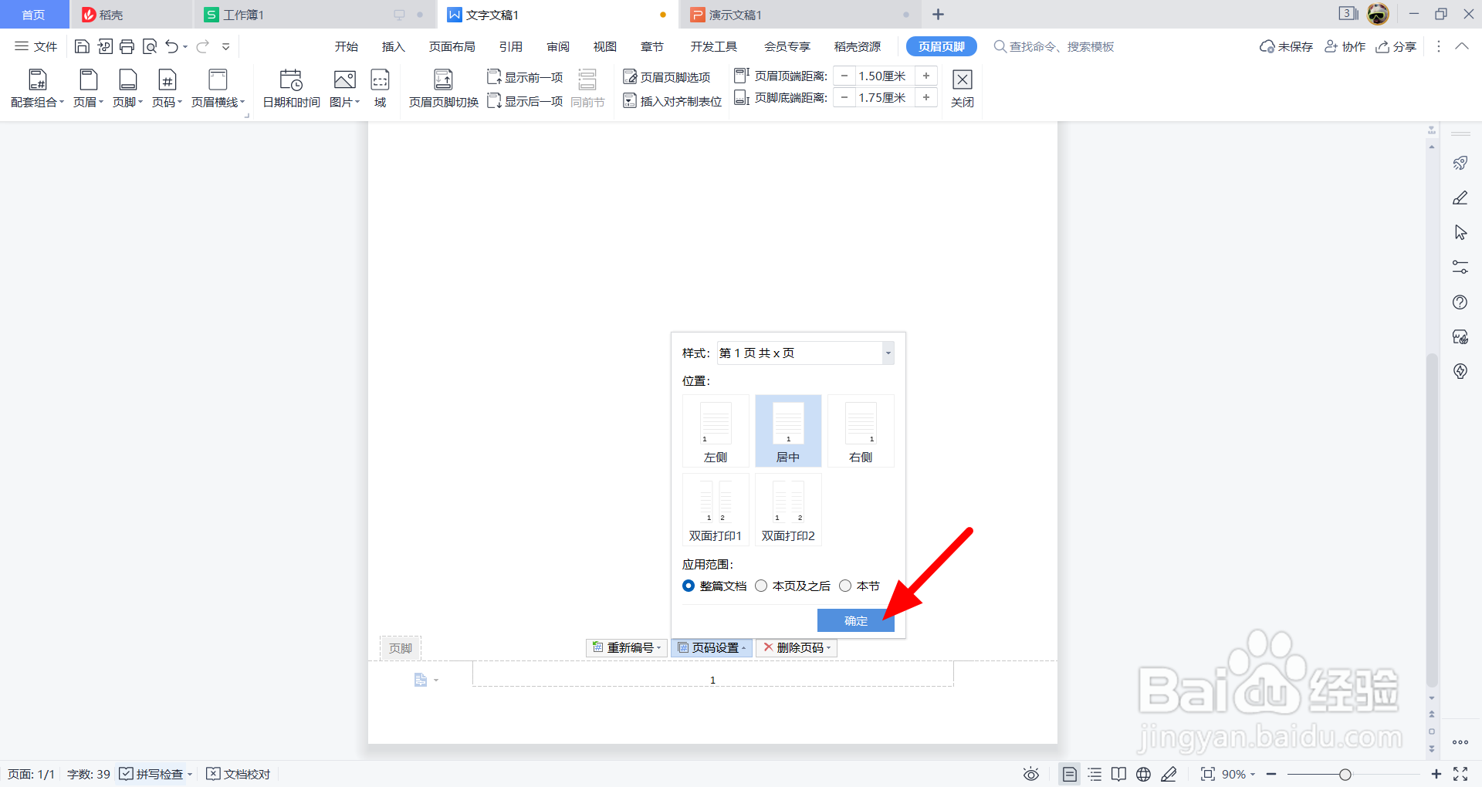Switch to the 章节 ribbon tab

651,46
